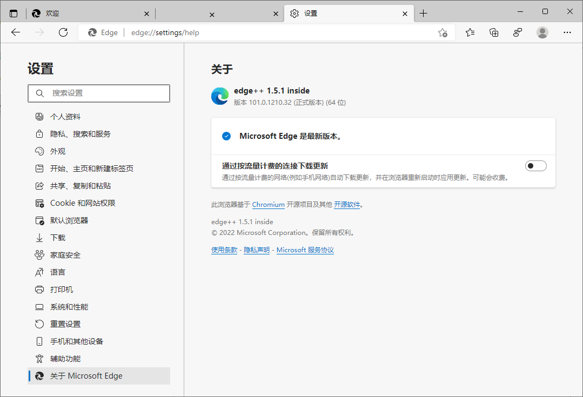Click the Chromium hyperlink
The image size is (583, 397).
click(268, 205)
